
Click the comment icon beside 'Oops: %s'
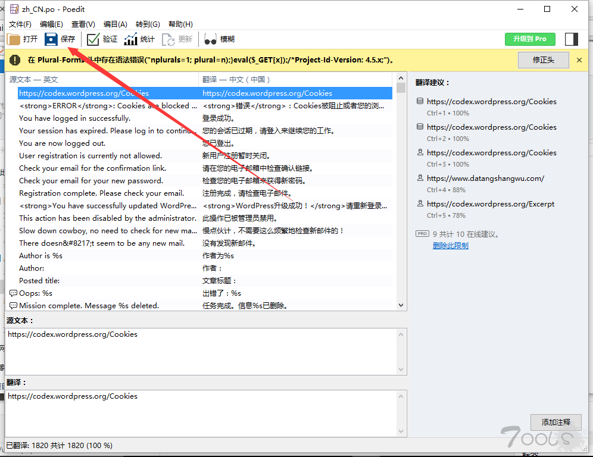(x=13, y=293)
